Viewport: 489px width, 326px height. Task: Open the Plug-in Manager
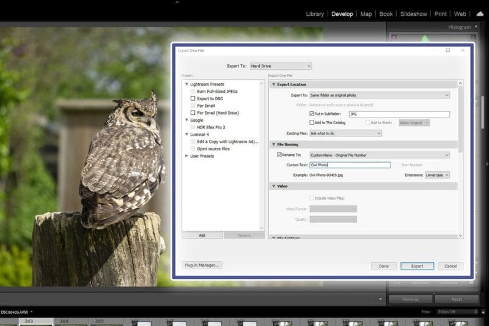point(202,265)
